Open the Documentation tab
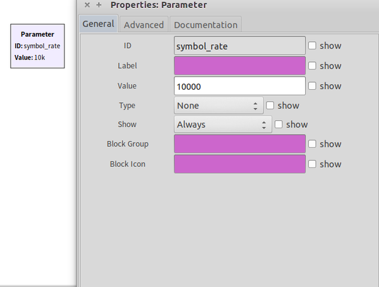 tap(205, 25)
